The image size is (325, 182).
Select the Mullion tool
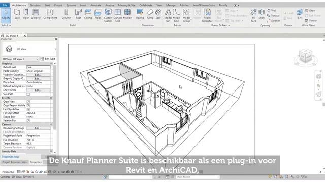point(127,14)
